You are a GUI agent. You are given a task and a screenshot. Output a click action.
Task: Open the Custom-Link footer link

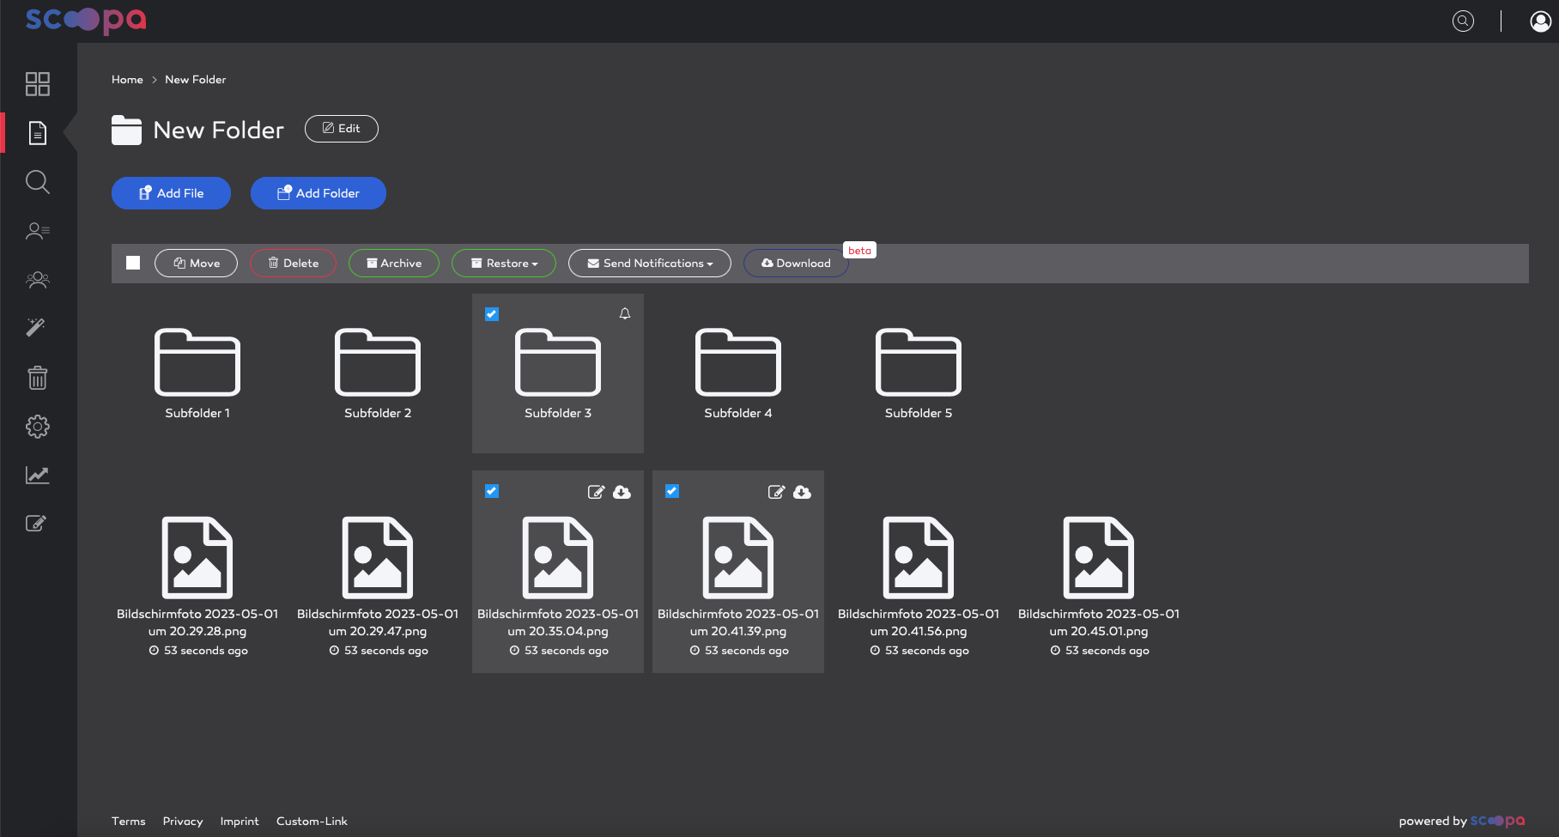[312, 822]
